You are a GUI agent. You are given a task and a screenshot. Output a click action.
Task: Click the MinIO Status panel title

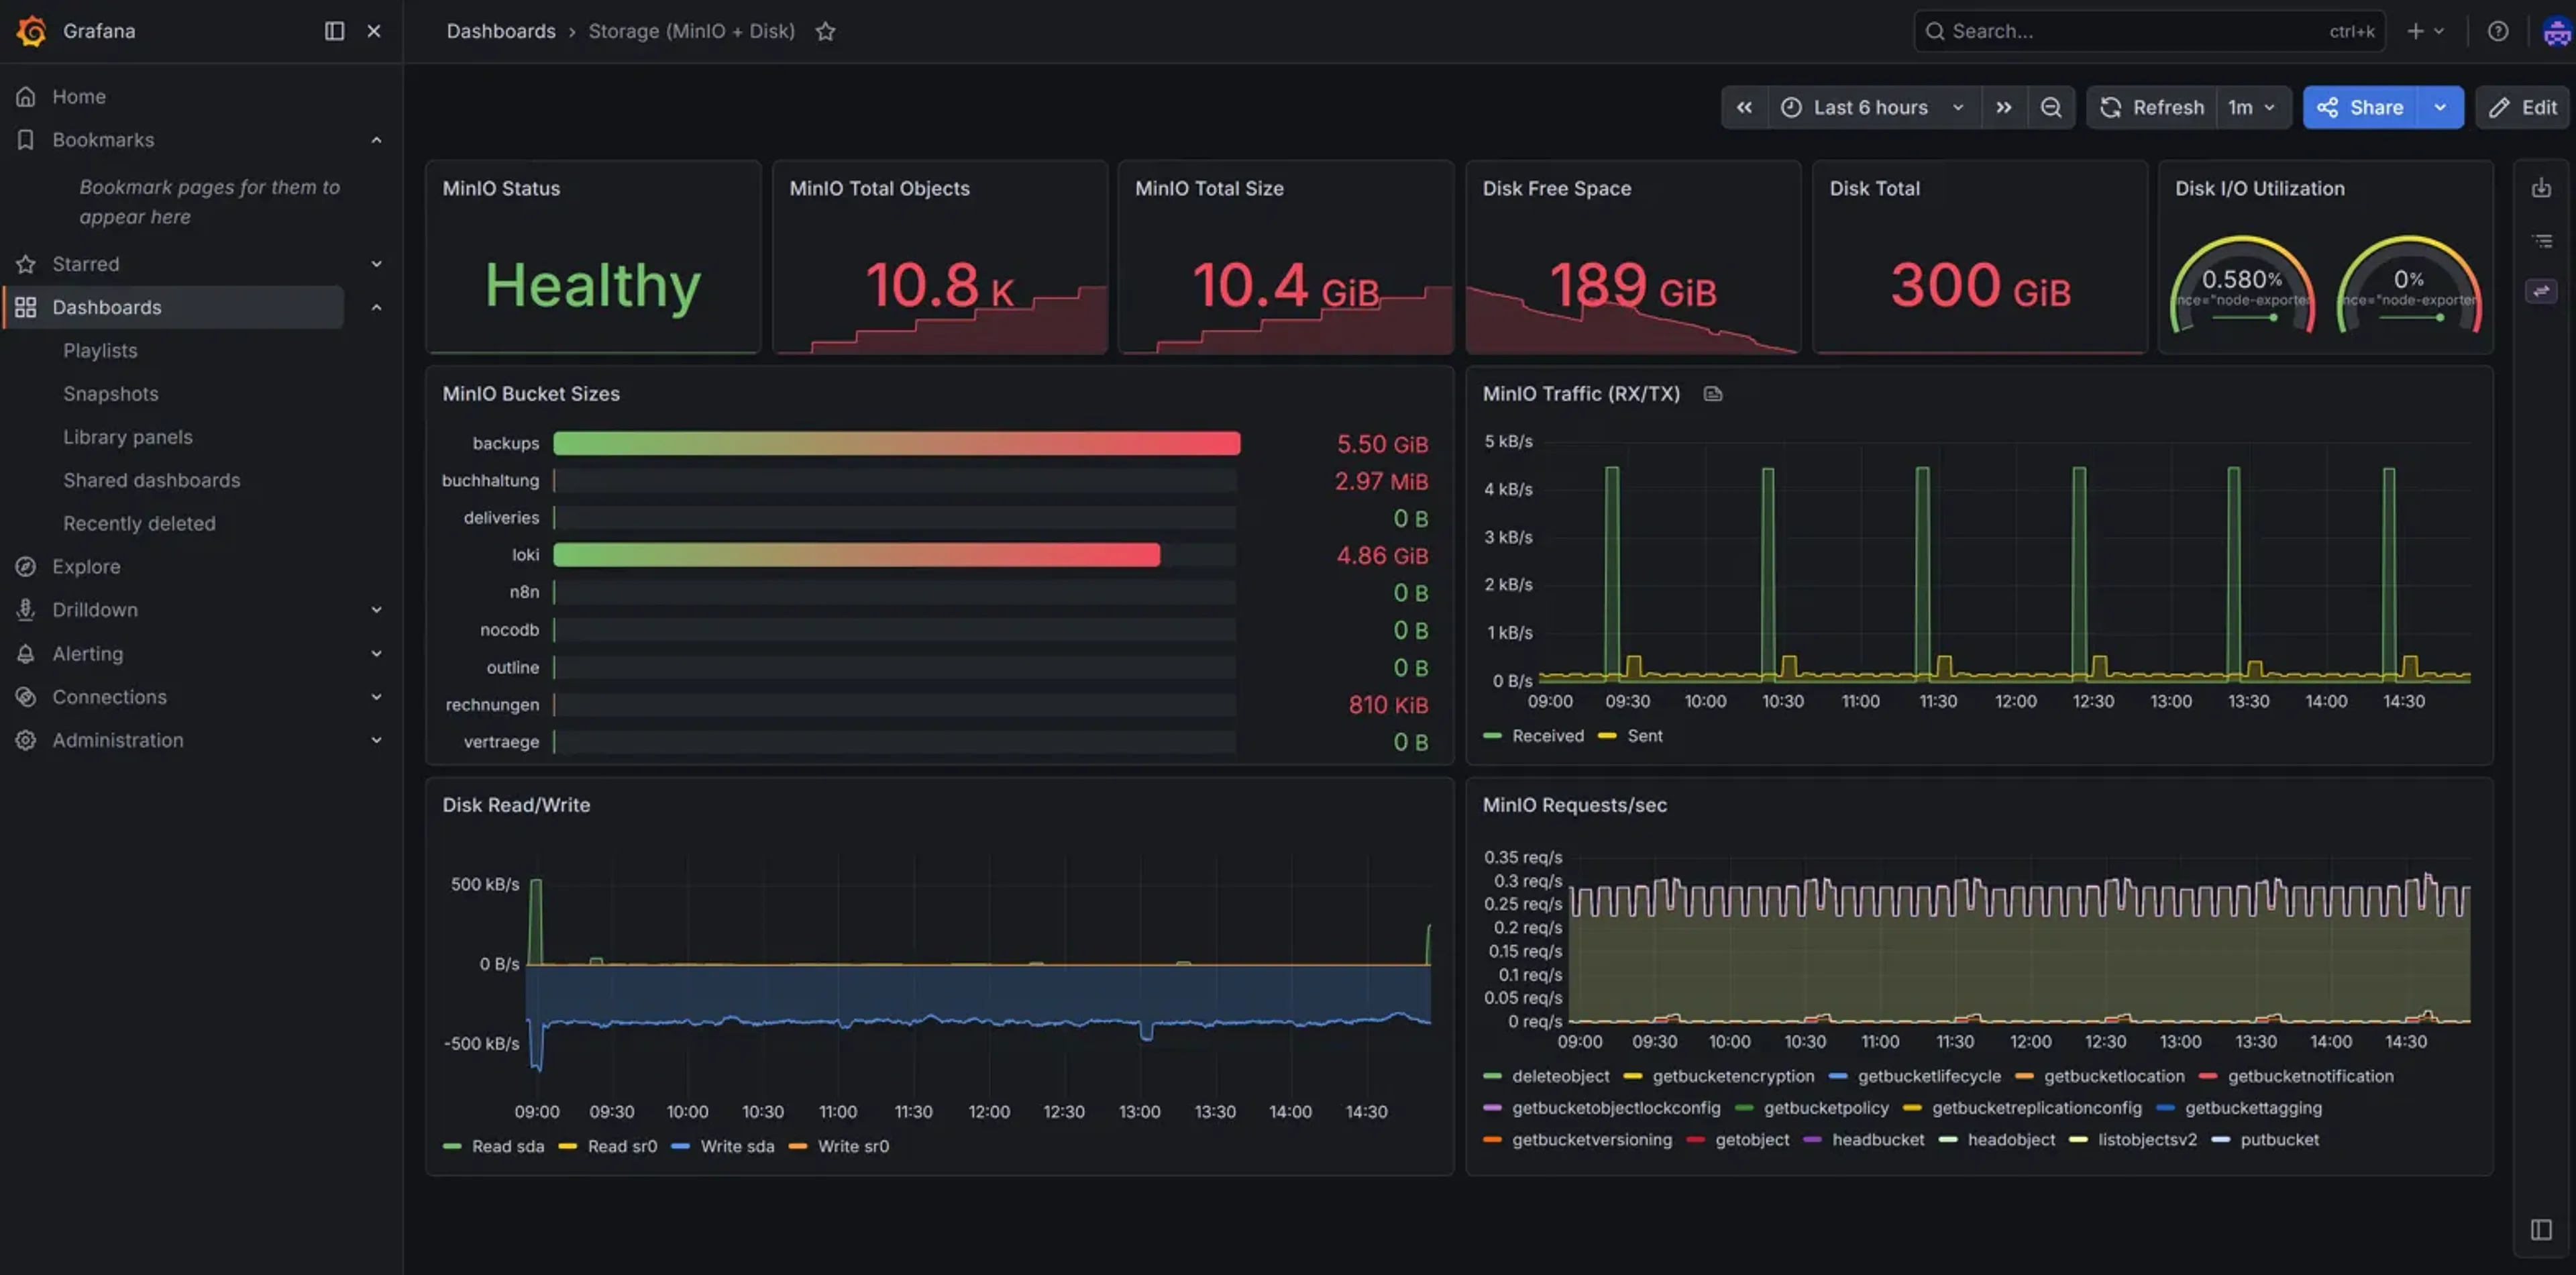(501, 188)
